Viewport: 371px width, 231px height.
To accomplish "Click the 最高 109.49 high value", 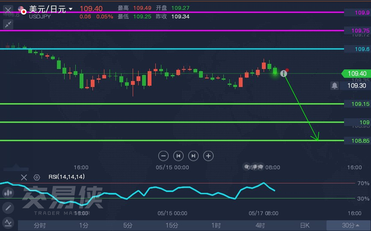I will point(142,8).
